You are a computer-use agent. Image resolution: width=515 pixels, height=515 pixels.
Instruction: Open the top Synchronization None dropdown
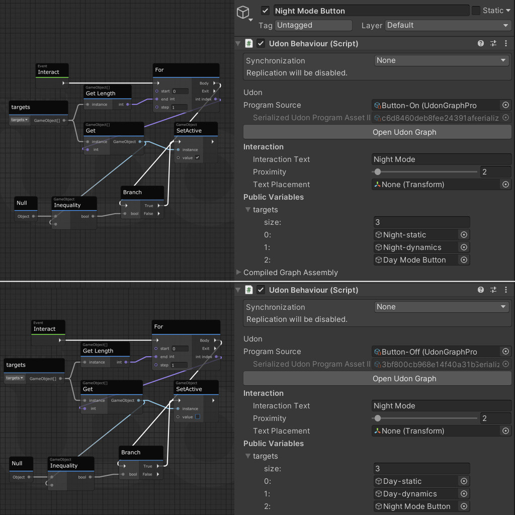click(x=442, y=60)
